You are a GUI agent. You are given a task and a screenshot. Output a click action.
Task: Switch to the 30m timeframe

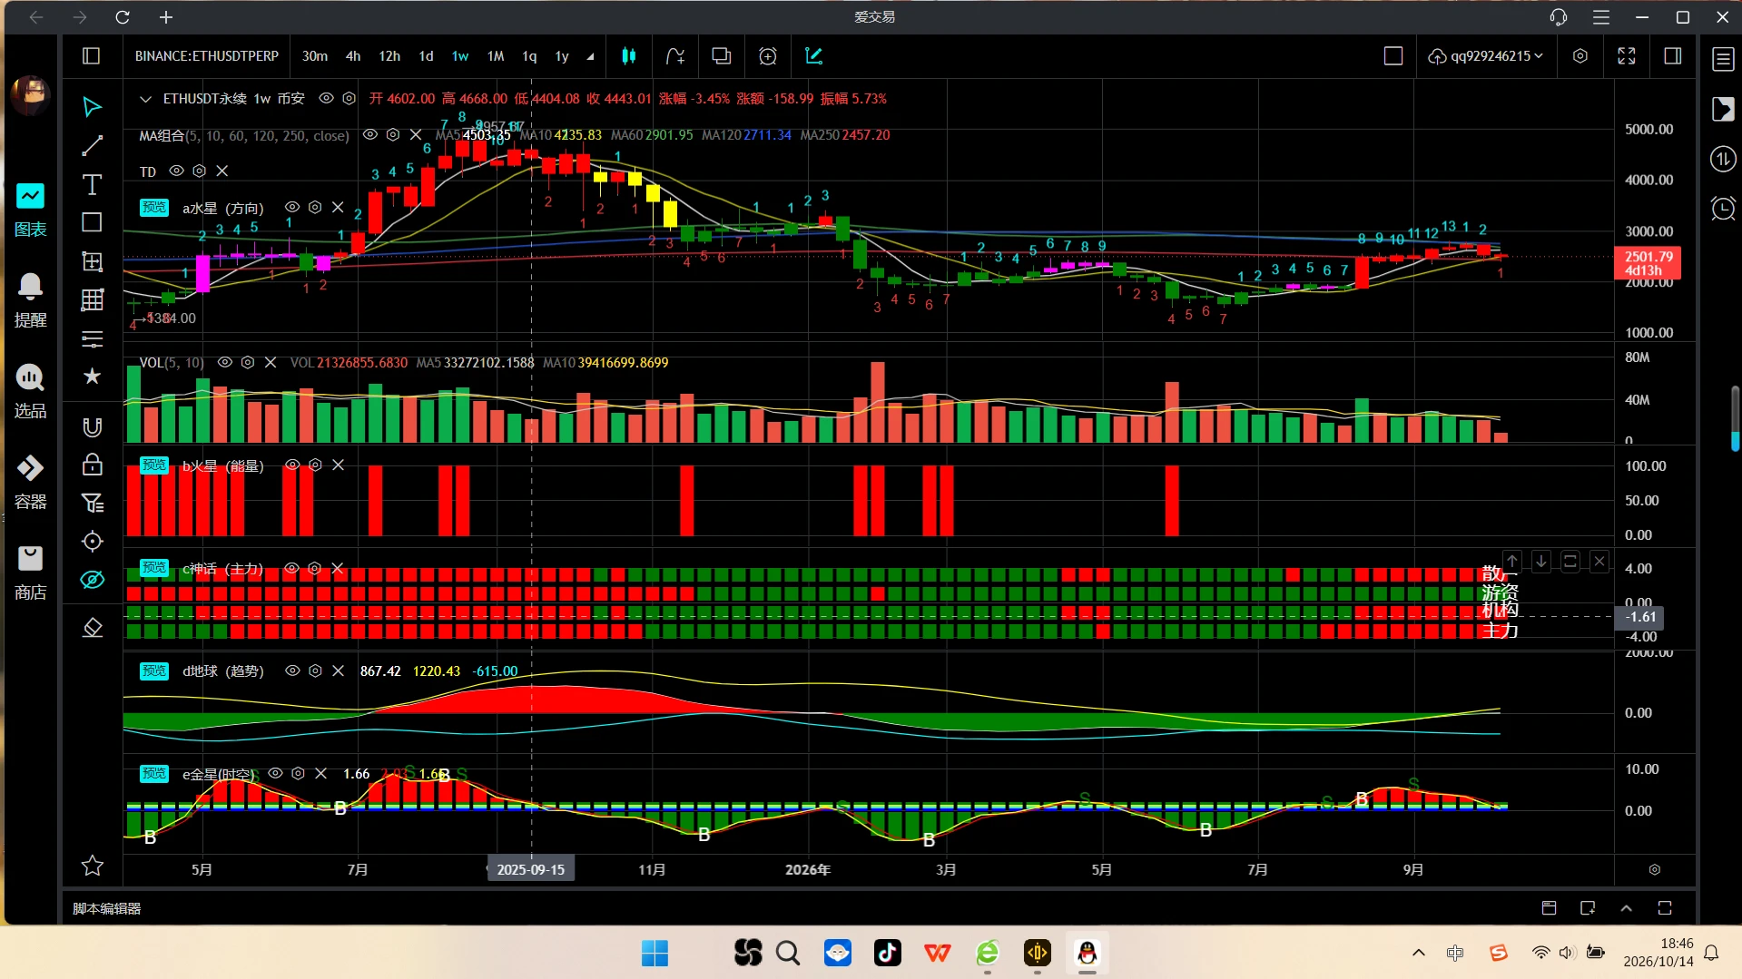[315, 56]
